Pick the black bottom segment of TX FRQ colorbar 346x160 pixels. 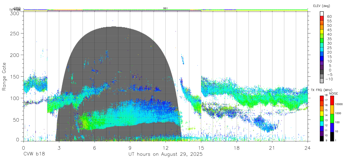click(x=322, y=138)
